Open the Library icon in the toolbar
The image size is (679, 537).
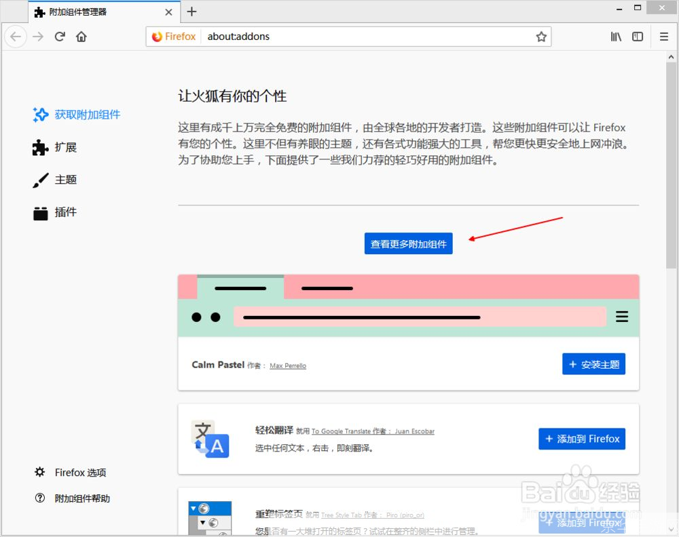(616, 37)
